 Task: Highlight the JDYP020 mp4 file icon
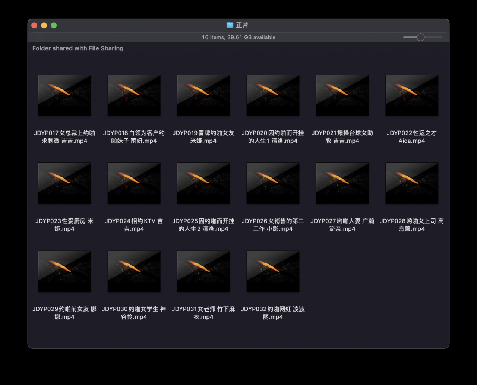(x=273, y=95)
